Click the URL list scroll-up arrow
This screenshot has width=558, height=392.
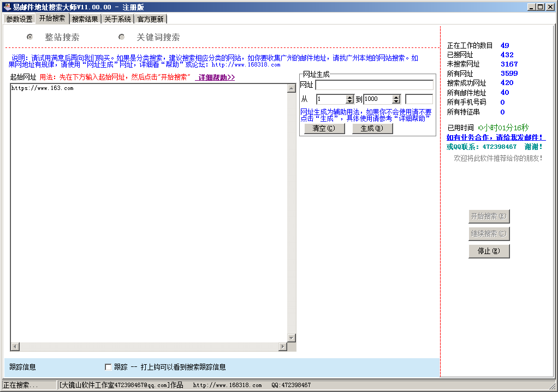tap(292, 89)
